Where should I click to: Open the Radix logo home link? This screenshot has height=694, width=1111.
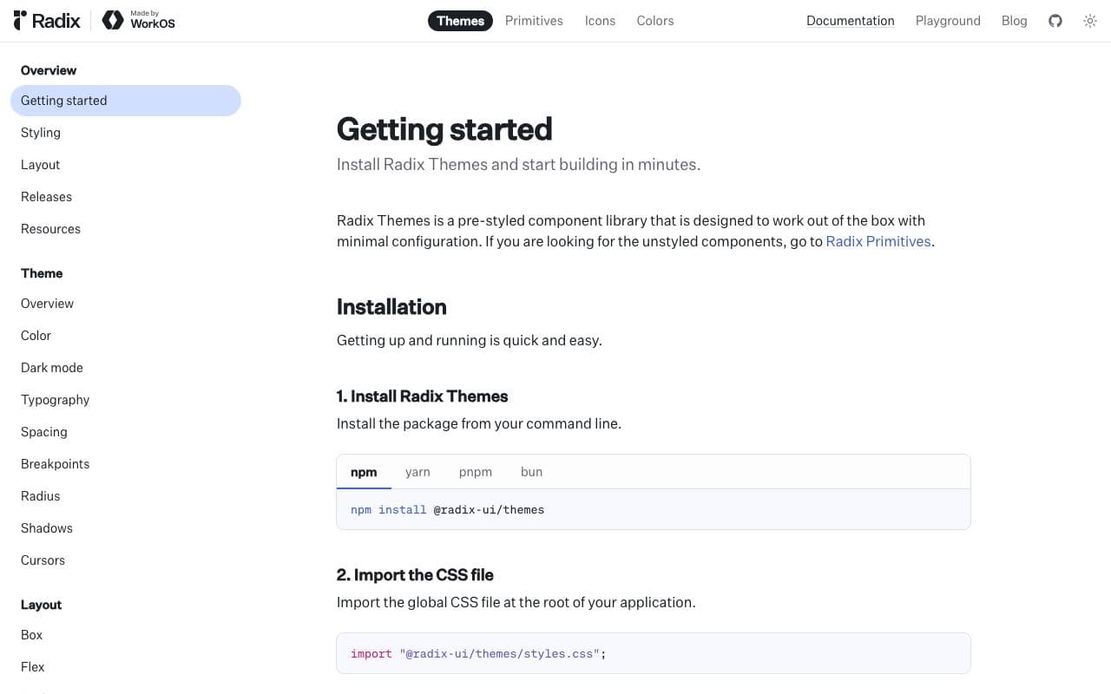click(47, 20)
